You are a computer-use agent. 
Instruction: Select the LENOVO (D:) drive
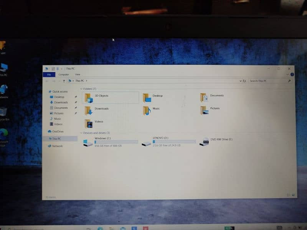point(169,141)
